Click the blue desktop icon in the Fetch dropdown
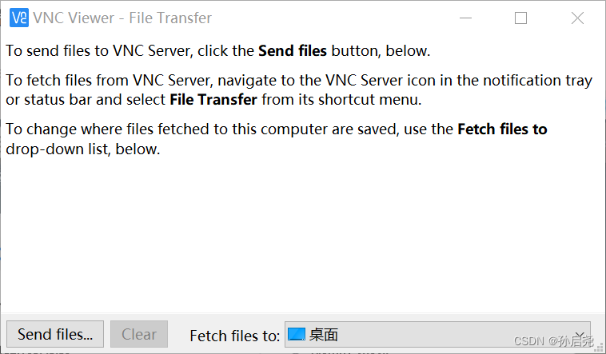The width and height of the screenshot is (606, 354). (297, 335)
